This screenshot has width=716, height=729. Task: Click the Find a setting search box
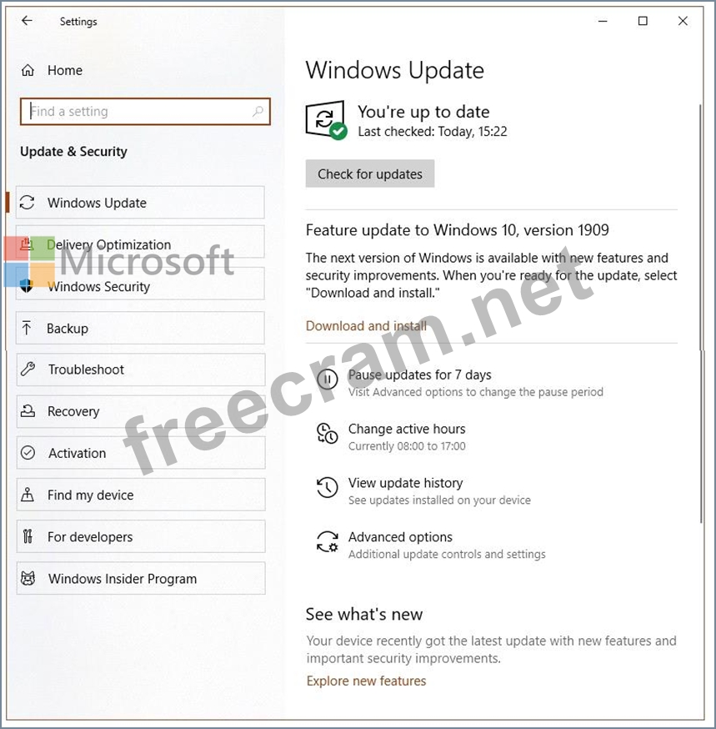(145, 112)
